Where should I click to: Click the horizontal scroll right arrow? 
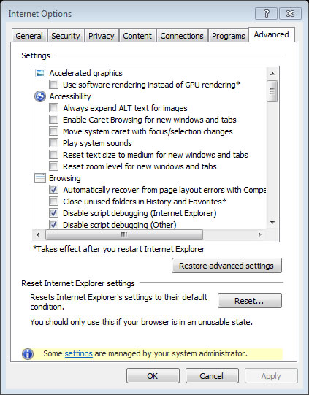click(259, 235)
